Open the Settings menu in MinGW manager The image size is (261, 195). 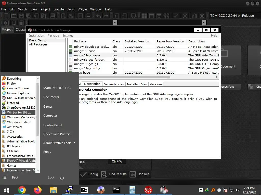pos(68,36)
